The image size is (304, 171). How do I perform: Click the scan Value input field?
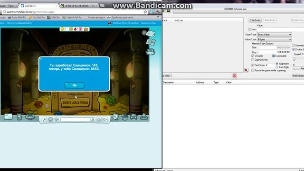pos(280,29)
